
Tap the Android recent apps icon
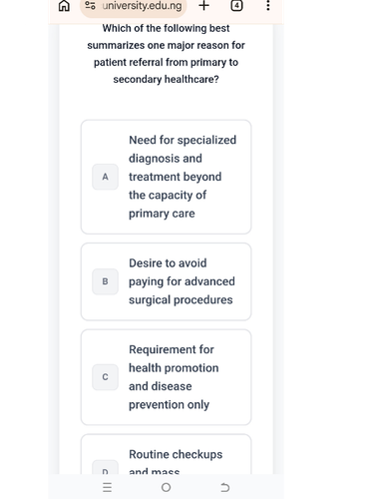click(107, 487)
